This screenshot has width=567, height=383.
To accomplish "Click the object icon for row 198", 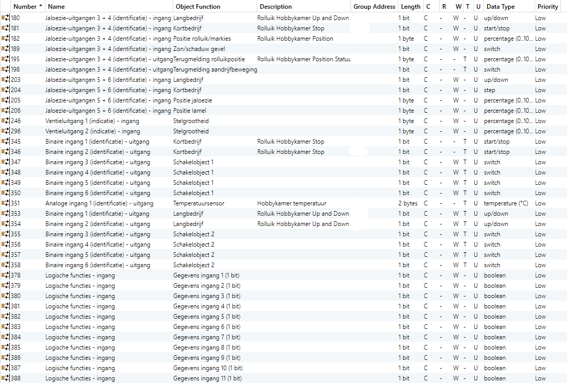I will (x=6, y=69).
